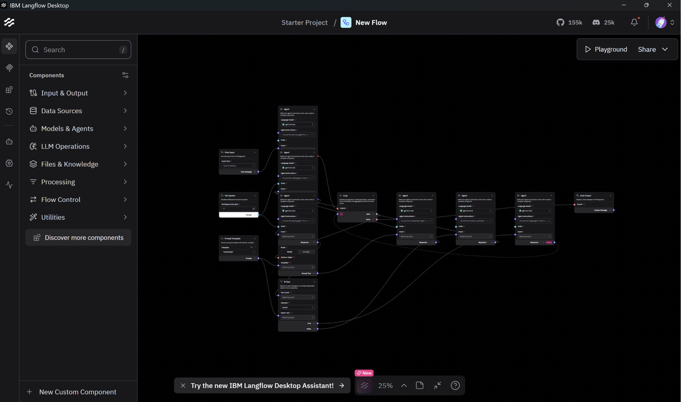Select the Parser mode tab in Parser node
The width and height of the screenshot is (681, 402).
[289, 252]
